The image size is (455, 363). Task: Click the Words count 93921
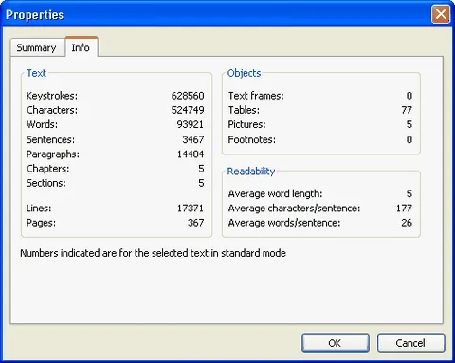point(191,124)
